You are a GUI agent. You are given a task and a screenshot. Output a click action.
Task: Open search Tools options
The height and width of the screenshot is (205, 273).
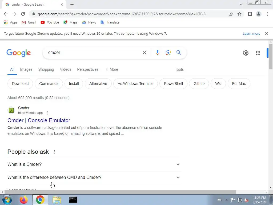click(x=179, y=69)
